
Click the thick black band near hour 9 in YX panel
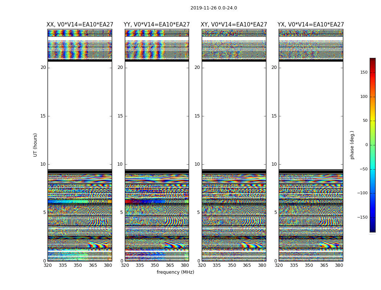click(311, 171)
